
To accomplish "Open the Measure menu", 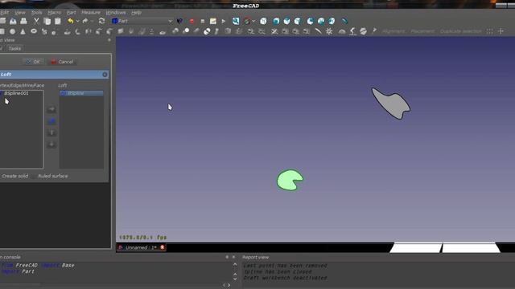I will coord(91,13).
